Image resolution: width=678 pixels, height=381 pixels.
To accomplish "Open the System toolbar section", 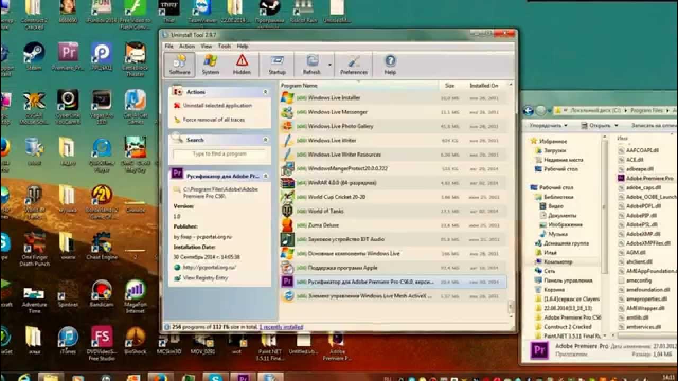I will [x=210, y=65].
